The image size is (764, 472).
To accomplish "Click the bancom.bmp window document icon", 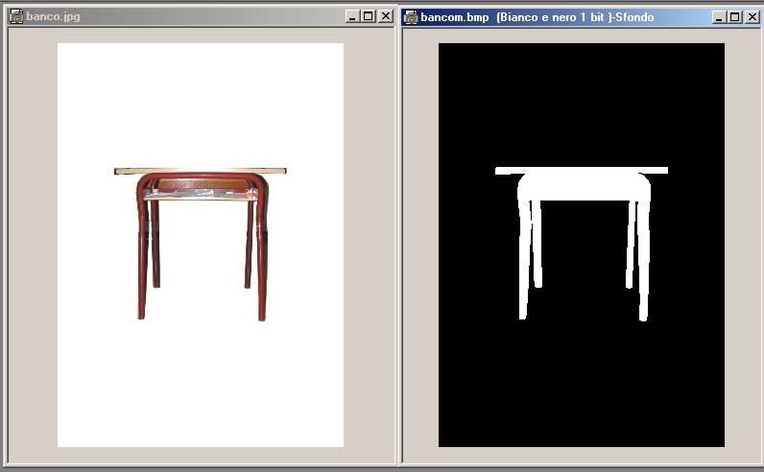I will pos(411,17).
